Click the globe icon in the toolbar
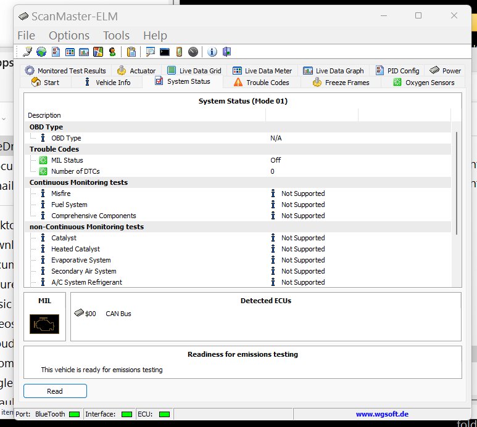This screenshot has height=427, width=477. [x=41, y=52]
